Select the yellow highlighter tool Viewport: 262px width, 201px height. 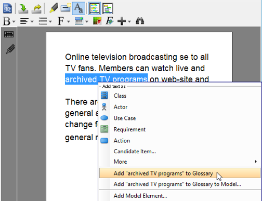54,8
